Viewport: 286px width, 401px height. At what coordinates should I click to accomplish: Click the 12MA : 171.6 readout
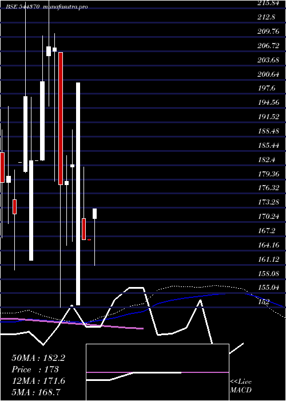click(38, 381)
